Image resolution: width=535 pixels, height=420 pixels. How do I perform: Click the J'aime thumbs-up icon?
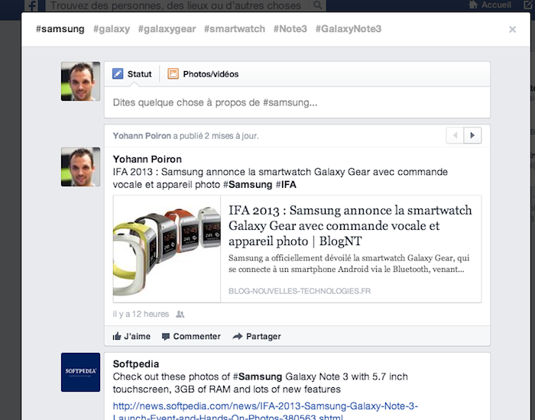[x=117, y=336]
